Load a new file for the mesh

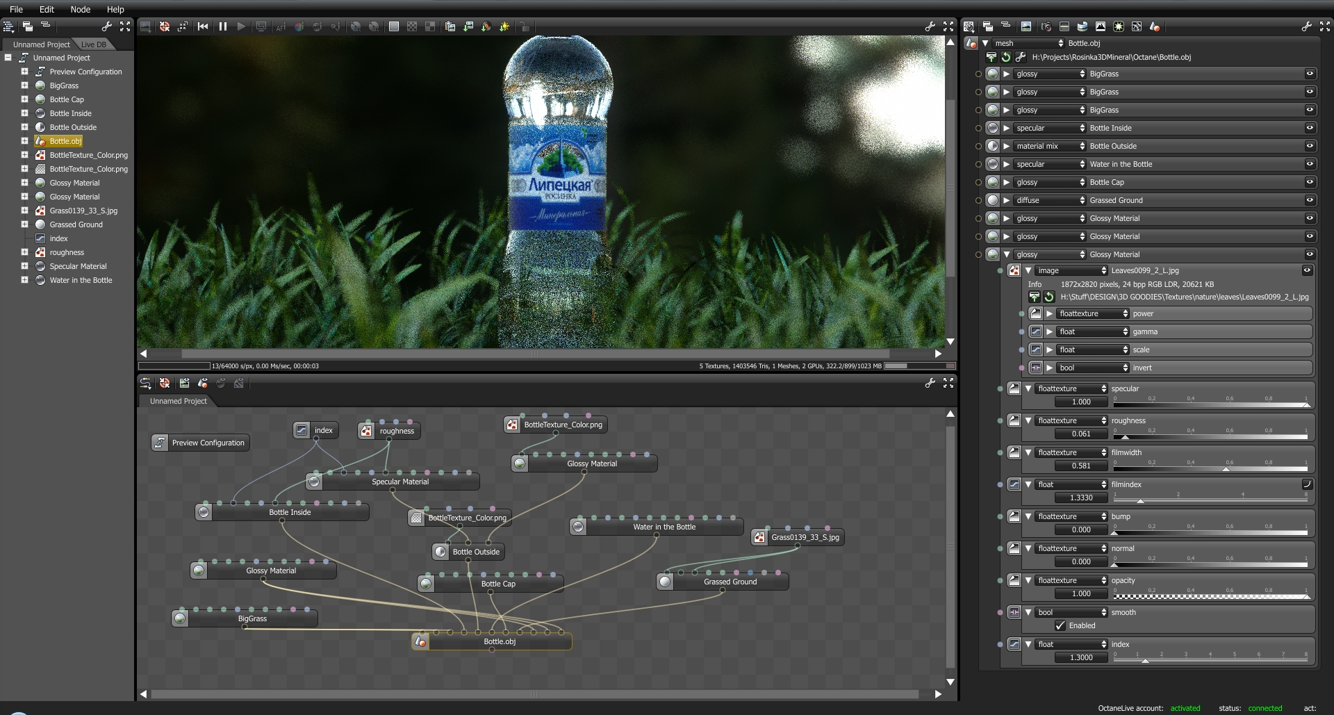(991, 57)
